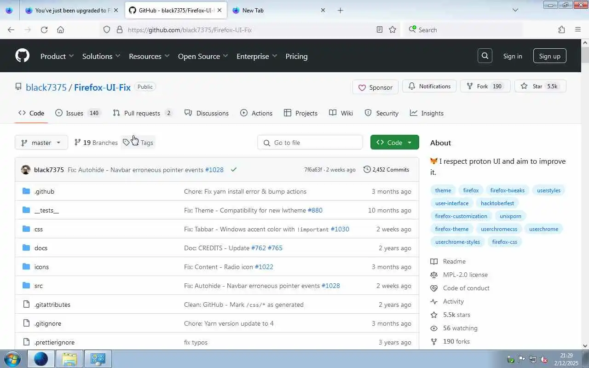Expand the Solutions dropdown menu

pyautogui.click(x=101, y=56)
